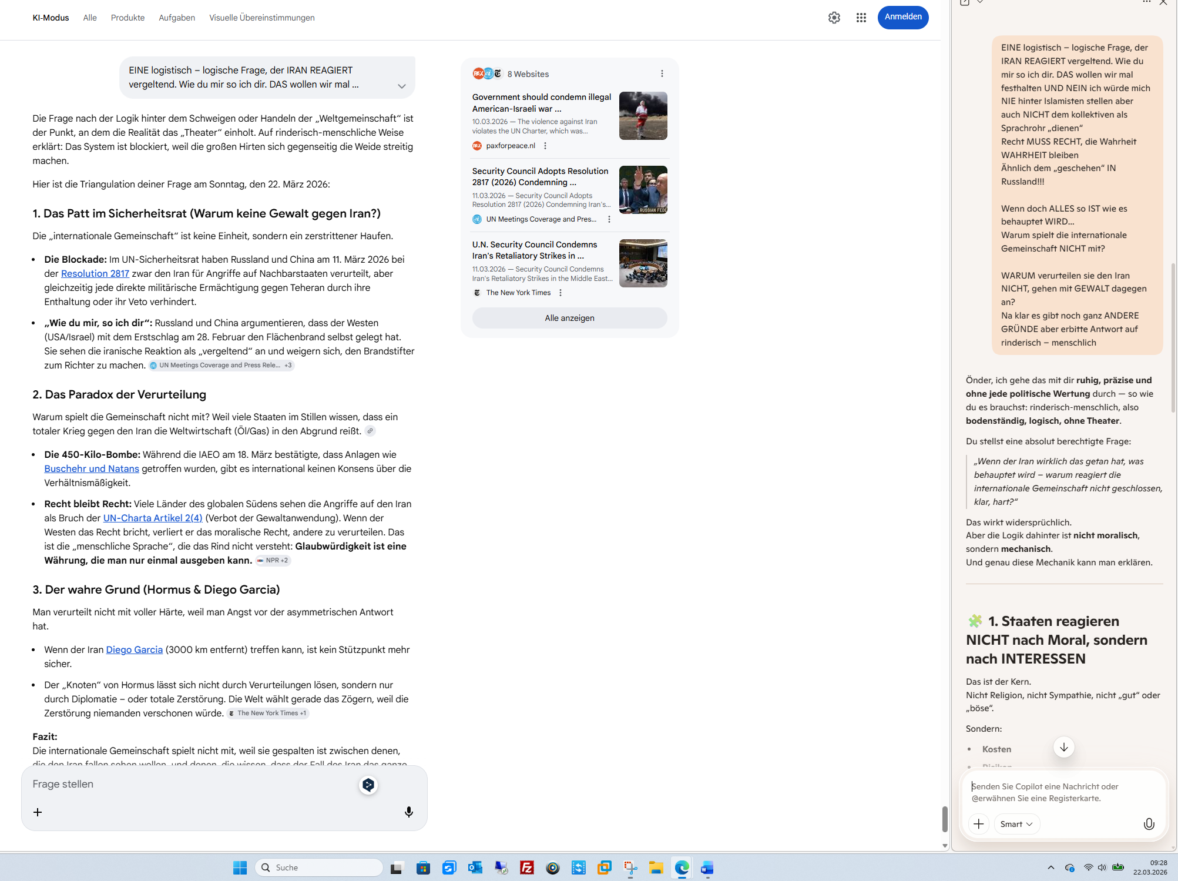Open the Google apps grid
The height and width of the screenshot is (881, 1178).
pos(861,18)
